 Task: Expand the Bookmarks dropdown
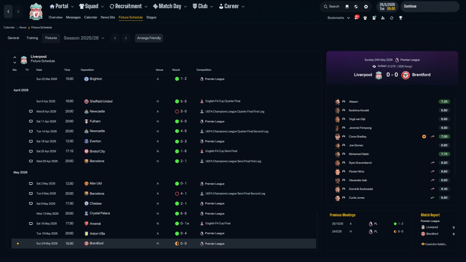tap(339, 18)
